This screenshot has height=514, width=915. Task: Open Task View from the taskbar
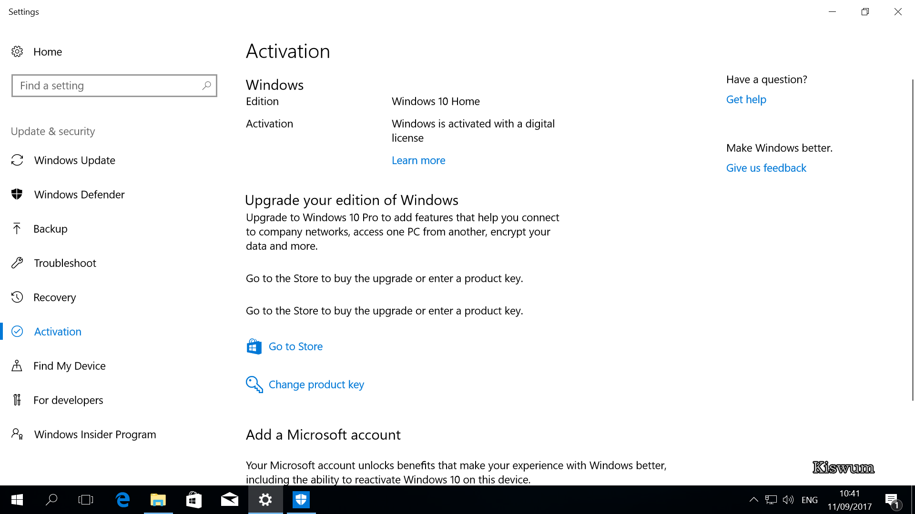pyautogui.click(x=86, y=500)
